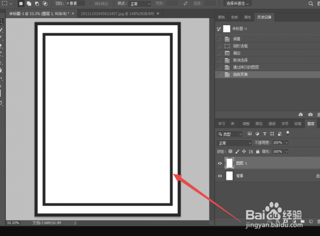Switch to the 字符 character tab
This screenshot has width=320, height=236.
tap(285, 124)
